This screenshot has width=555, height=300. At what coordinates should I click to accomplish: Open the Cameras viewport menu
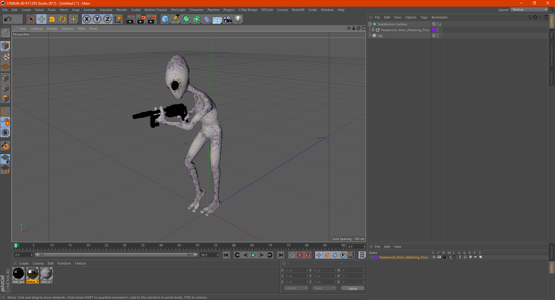(x=36, y=29)
